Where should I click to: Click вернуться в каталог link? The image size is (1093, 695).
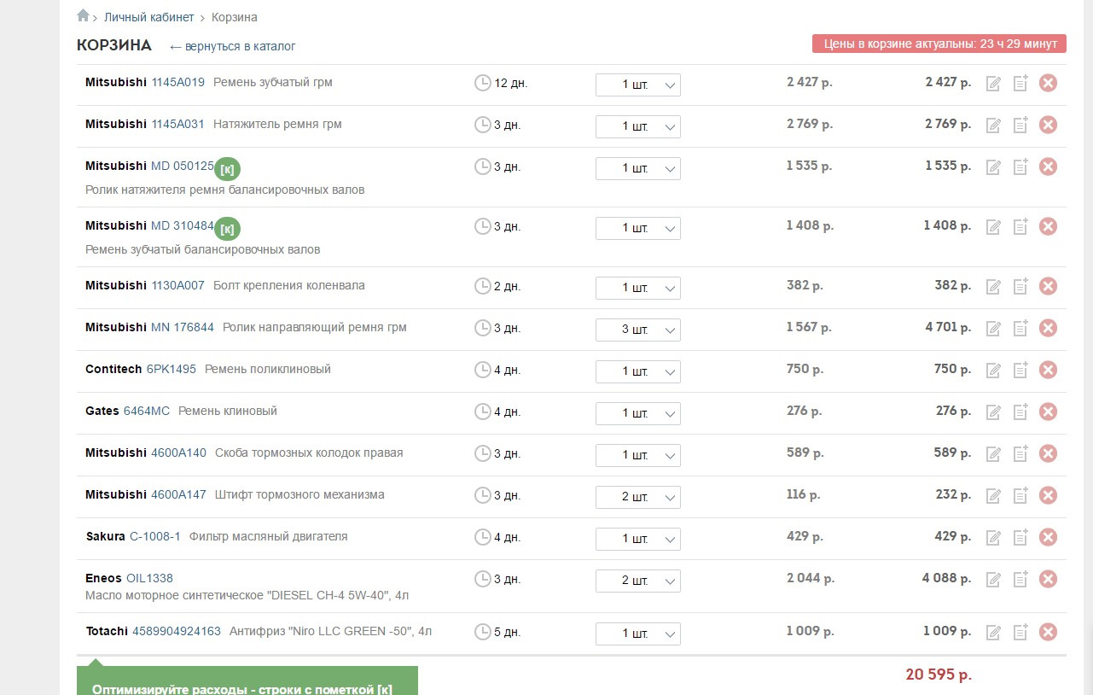pos(232,46)
